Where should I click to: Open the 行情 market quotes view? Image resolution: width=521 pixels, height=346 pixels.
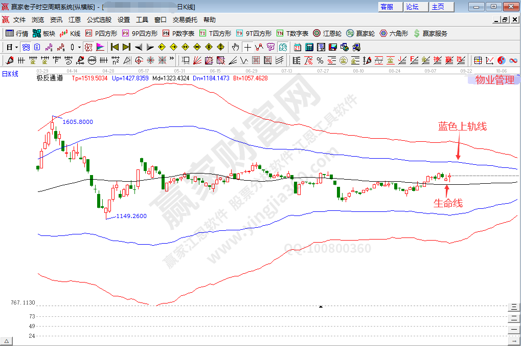click(16, 33)
